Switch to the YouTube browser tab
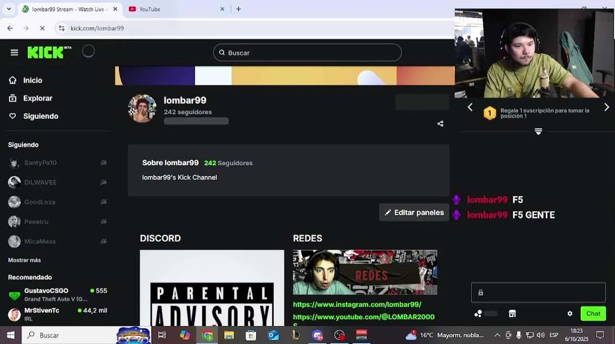 coord(175,9)
